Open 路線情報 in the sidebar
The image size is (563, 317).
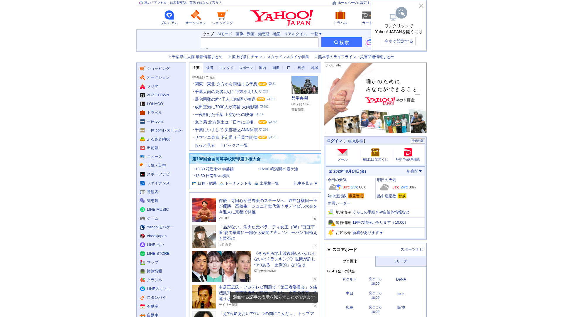pos(155,271)
